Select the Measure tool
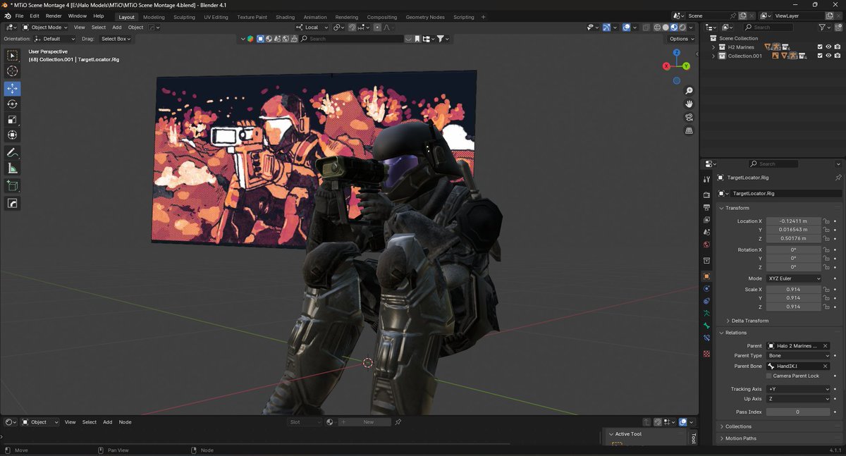 13,168
